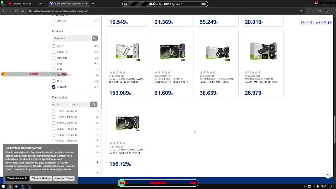Open RTX 5070 TI AMP EXTREME INFINITY title

tap(171, 80)
